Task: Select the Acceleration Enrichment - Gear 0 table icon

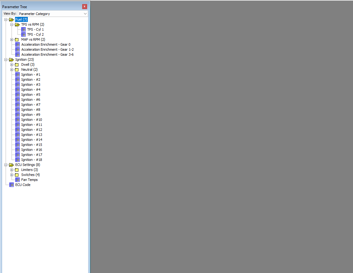Action: pos(17,45)
